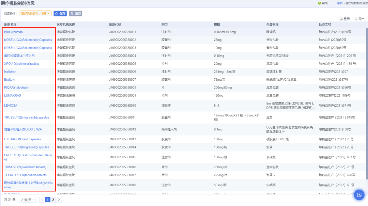Image resolution: width=368 pixels, height=206 pixels.
Task: Open the ENHERTU(Trastuzumab deruxtecan) link
Action: pyautogui.click(x=28, y=157)
